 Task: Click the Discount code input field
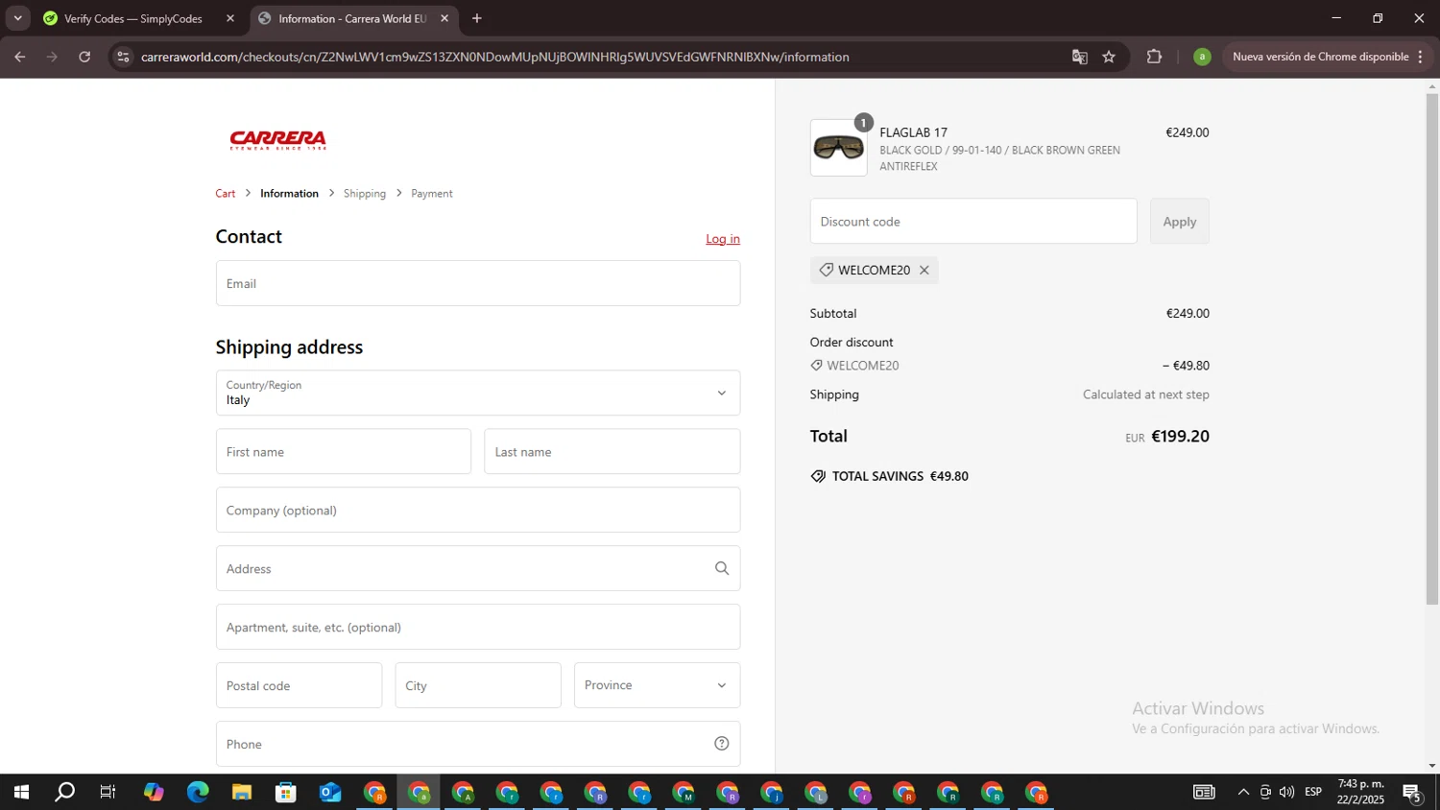pos(973,222)
